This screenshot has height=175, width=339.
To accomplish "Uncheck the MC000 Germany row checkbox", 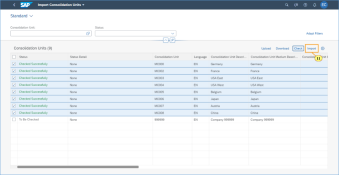I will point(14,64).
